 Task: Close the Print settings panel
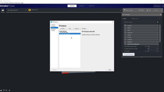[x=160, y=15]
